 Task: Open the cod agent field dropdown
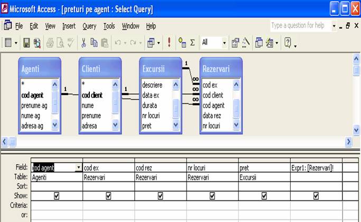[79, 168]
